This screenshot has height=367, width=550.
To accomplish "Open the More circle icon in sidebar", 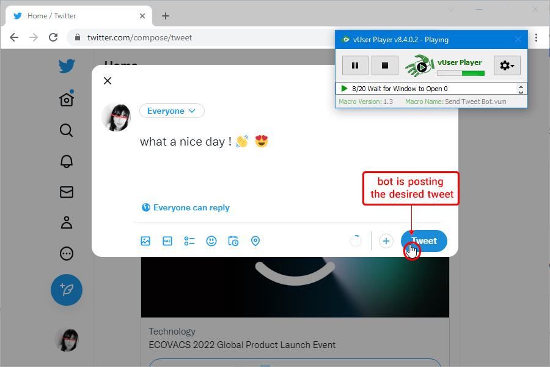I will pyautogui.click(x=66, y=254).
